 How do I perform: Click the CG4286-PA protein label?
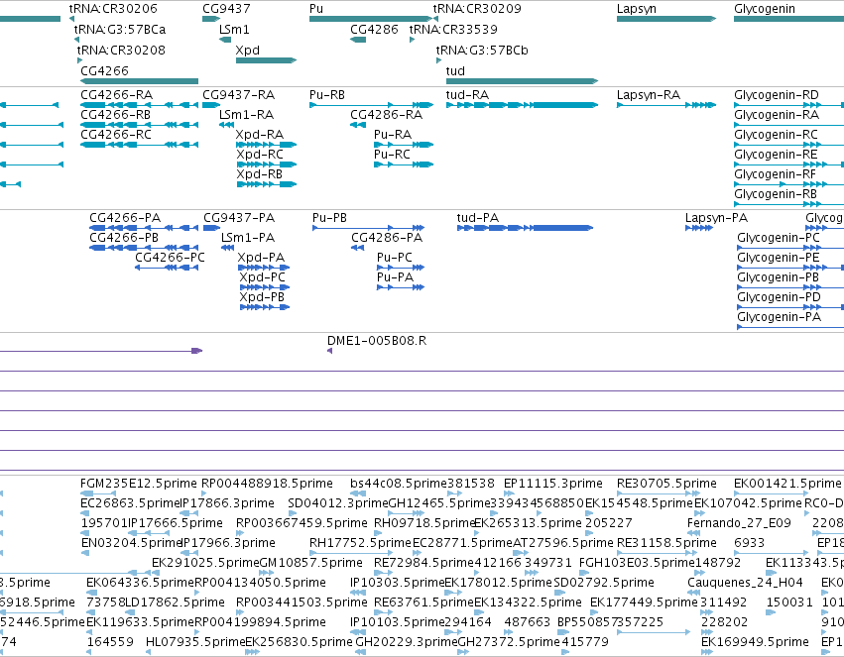pos(387,238)
